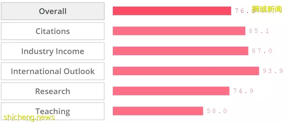Click the partially hidden Overall score number
Screen dimensions: 286x123
(242, 11)
